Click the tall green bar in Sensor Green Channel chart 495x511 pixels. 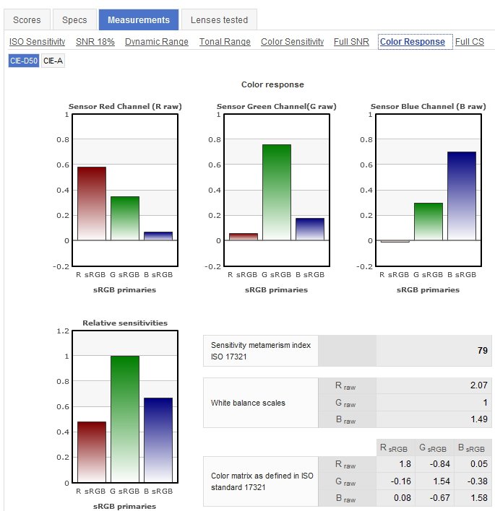pos(276,192)
